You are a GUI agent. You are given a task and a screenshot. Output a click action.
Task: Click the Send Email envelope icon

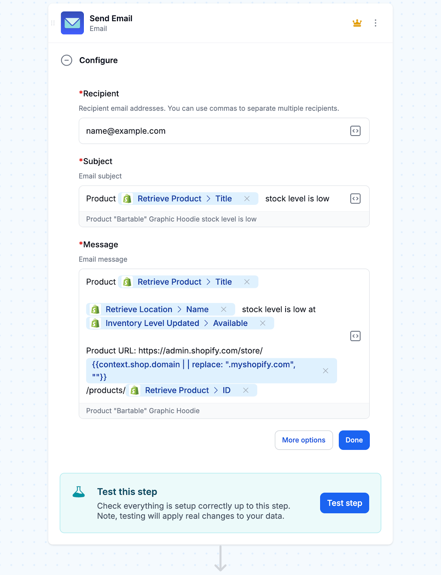(72, 23)
